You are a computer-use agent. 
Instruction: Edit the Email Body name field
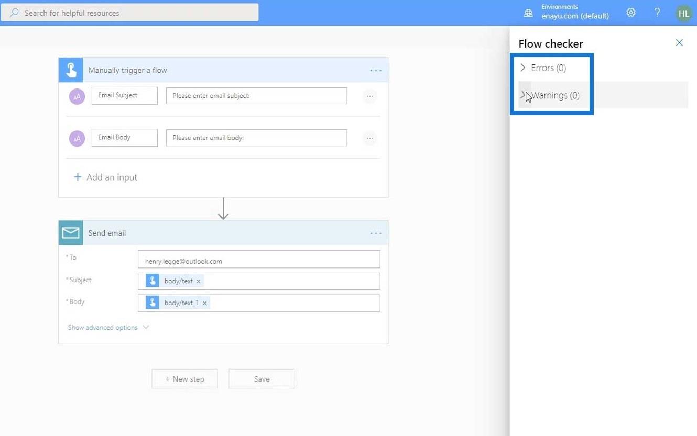coord(125,138)
